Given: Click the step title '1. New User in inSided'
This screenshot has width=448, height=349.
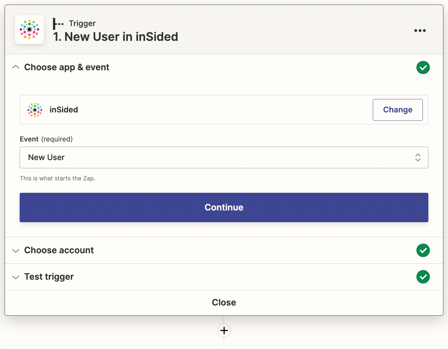Looking at the screenshot, I should coord(116,37).
